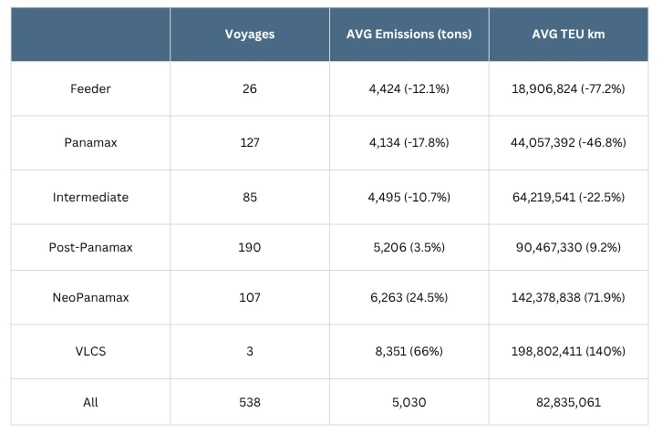Select the emissions cell 4,424 (-12.1%)
Screen dimensions: 662x443
(409, 88)
